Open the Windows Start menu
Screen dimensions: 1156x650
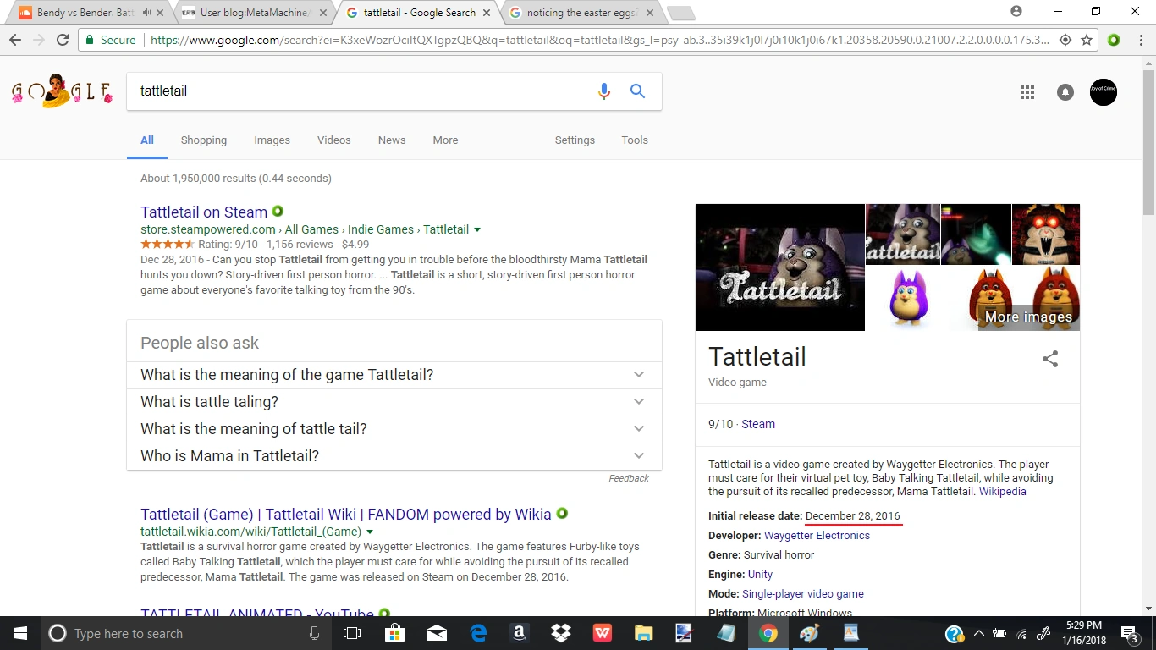tap(20, 633)
